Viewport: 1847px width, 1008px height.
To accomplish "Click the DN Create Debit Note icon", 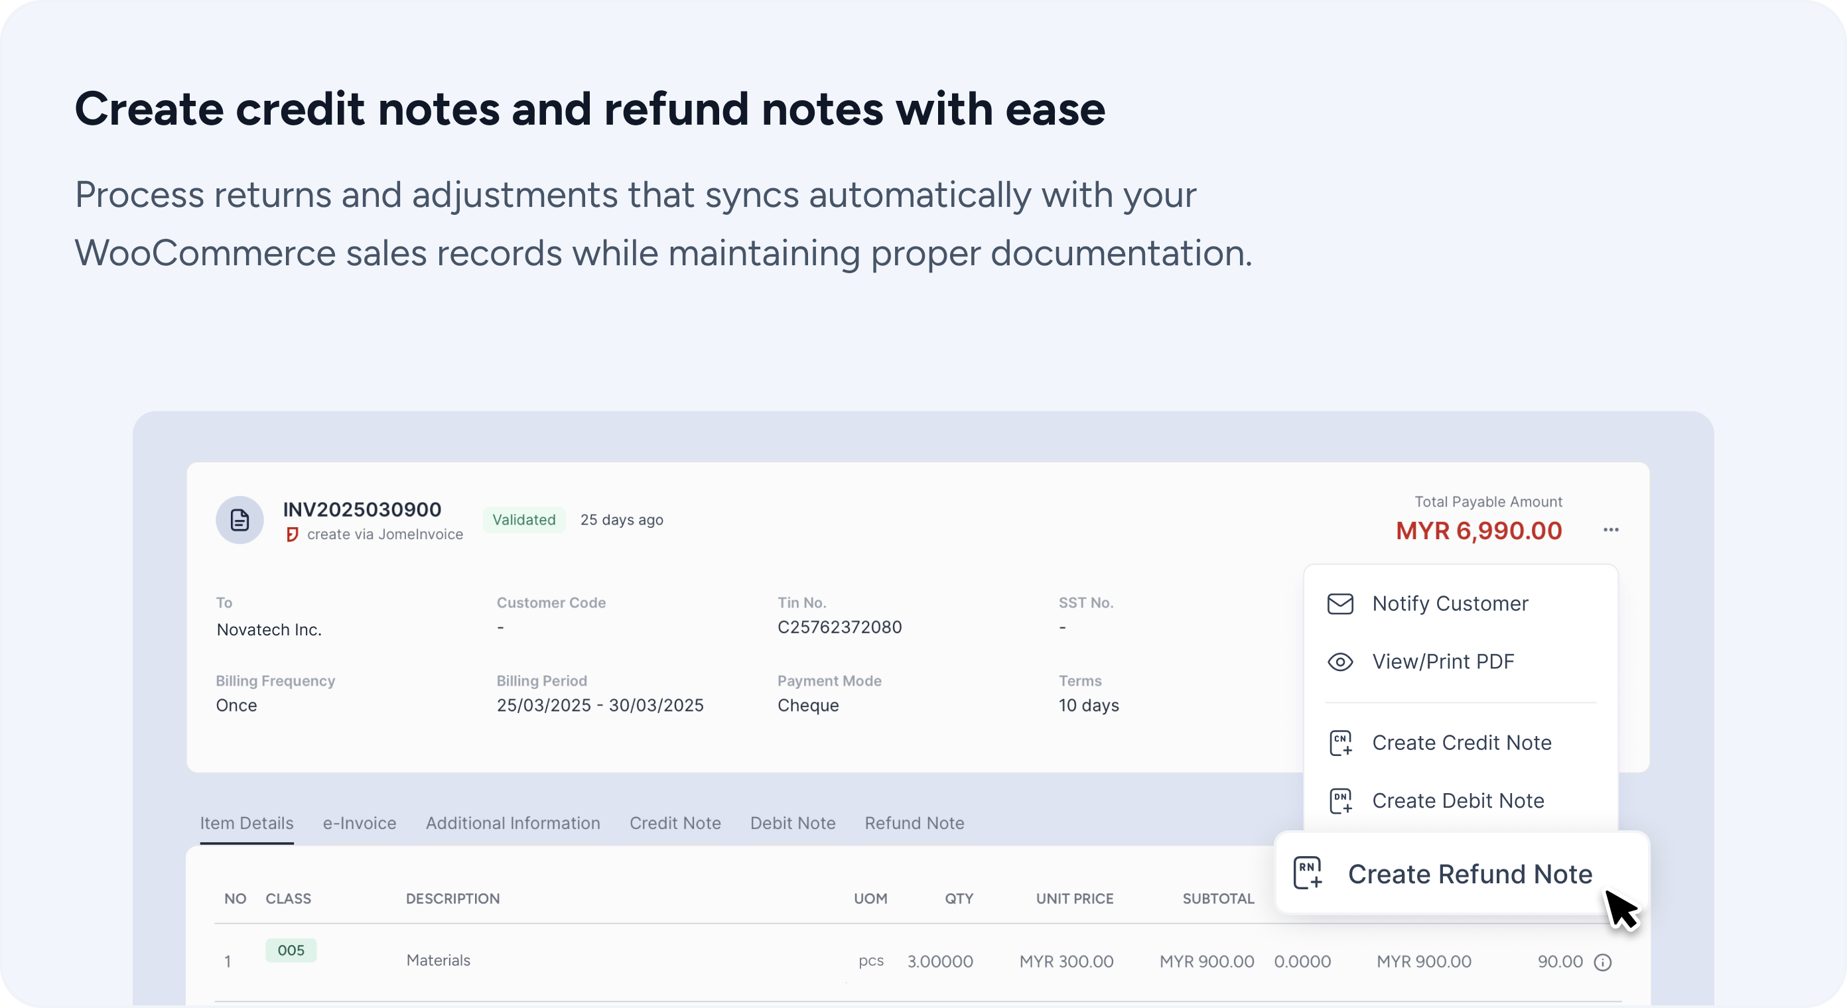I will click(1340, 801).
